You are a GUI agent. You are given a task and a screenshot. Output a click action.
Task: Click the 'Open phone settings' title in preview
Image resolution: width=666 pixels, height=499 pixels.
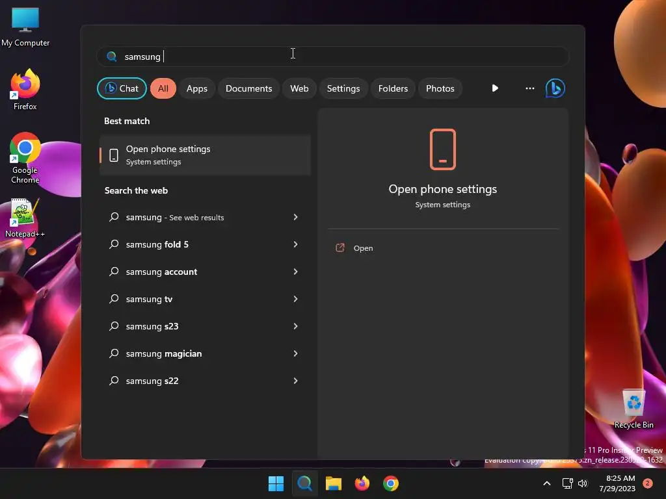coord(442,189)
